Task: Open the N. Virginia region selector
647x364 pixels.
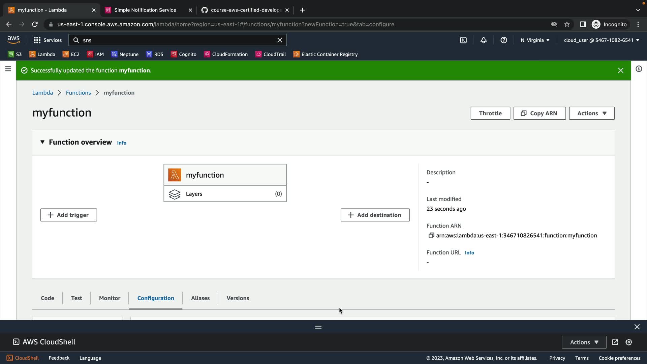Action: [535, 40]
